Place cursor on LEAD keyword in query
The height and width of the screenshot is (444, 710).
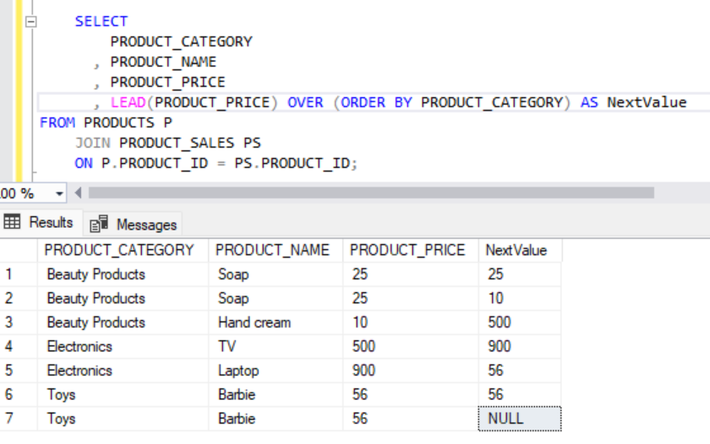point(128,102)
